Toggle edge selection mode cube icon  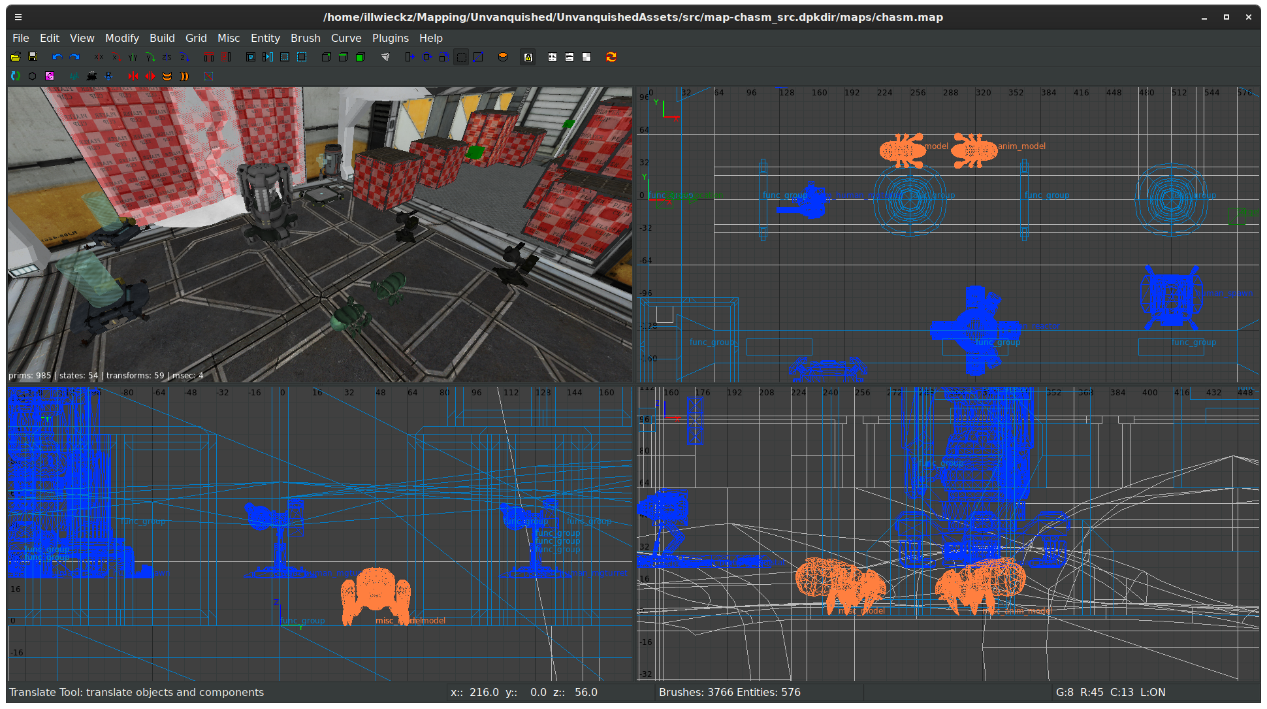(344, 57)
